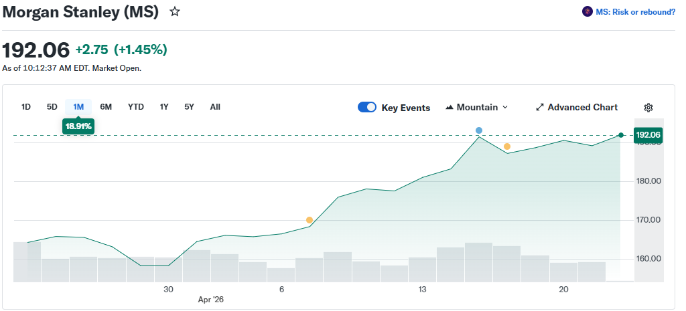The height and width of the screenshot is (311, 686).
Task: Select the 5D time range
Action: (x=52, y=107)
